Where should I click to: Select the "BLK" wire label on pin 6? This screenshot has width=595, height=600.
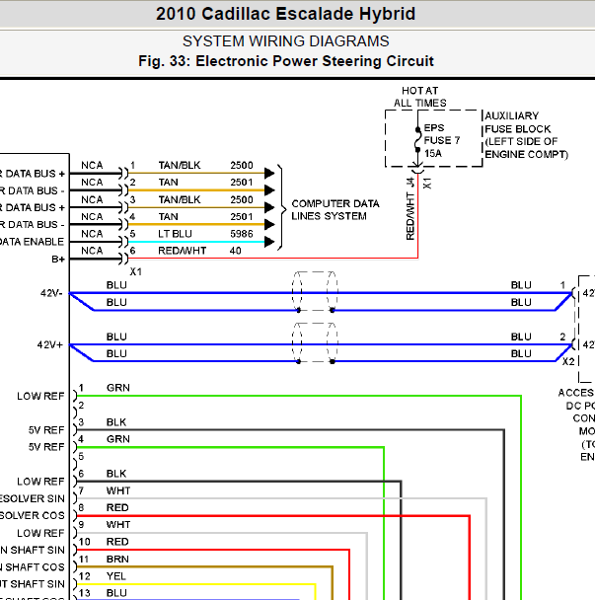(116, 474)
